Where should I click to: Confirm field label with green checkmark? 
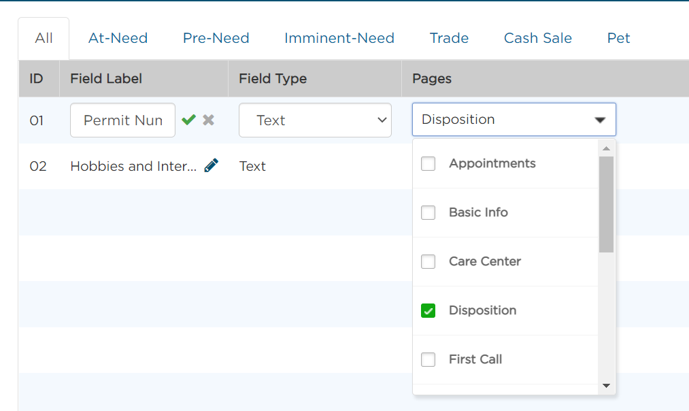[x=188, y=120]
